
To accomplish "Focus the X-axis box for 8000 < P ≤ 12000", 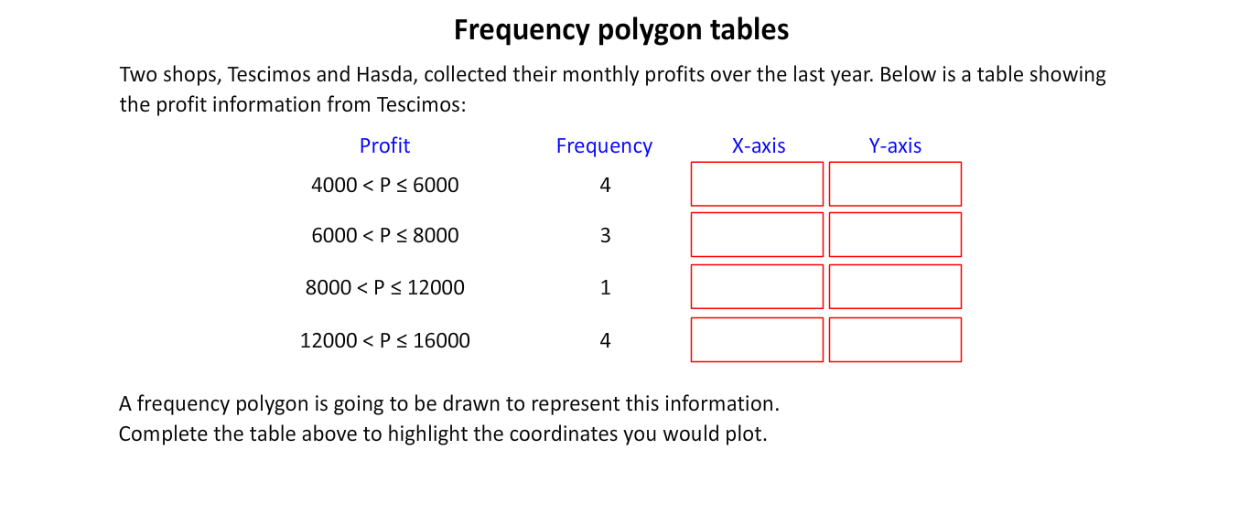I will click(757, 286).
